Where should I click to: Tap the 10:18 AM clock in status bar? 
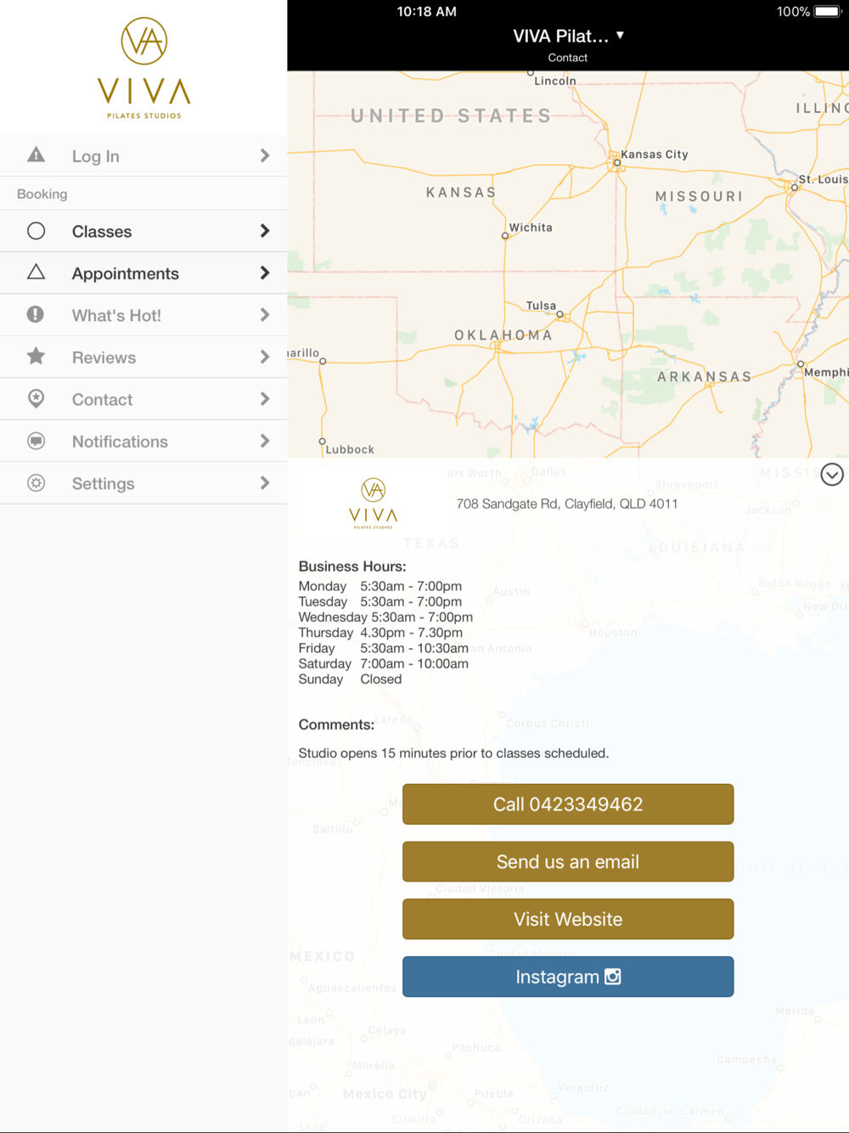click(x=427, y=12)
